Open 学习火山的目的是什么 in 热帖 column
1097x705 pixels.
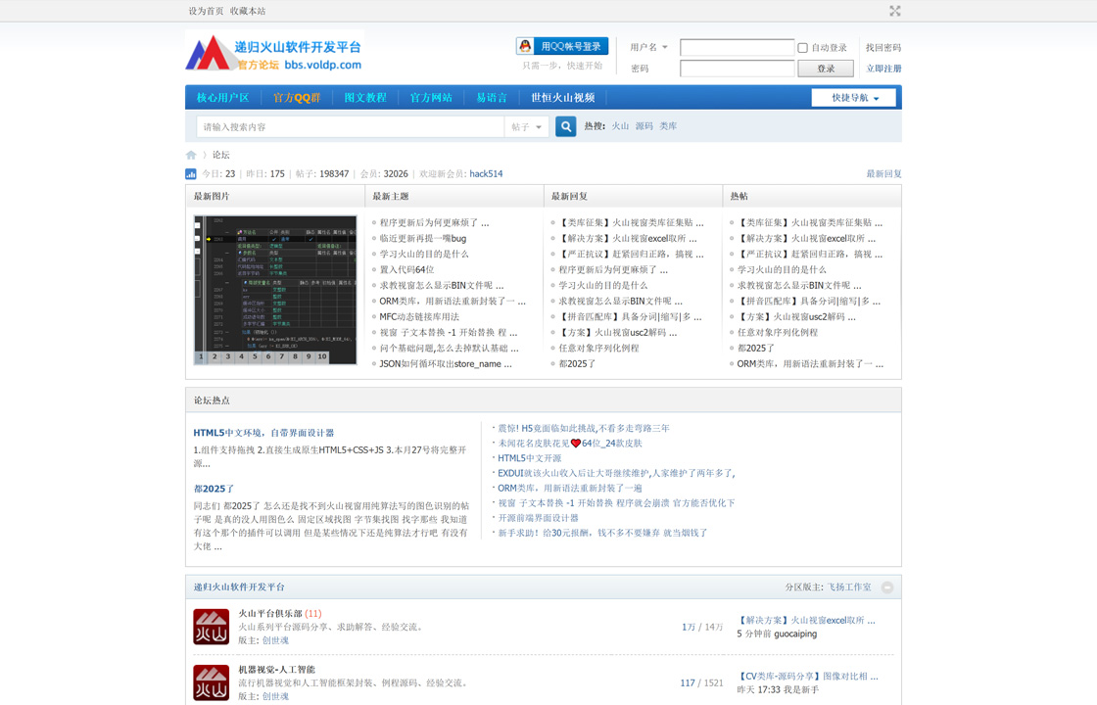point(782,270)
